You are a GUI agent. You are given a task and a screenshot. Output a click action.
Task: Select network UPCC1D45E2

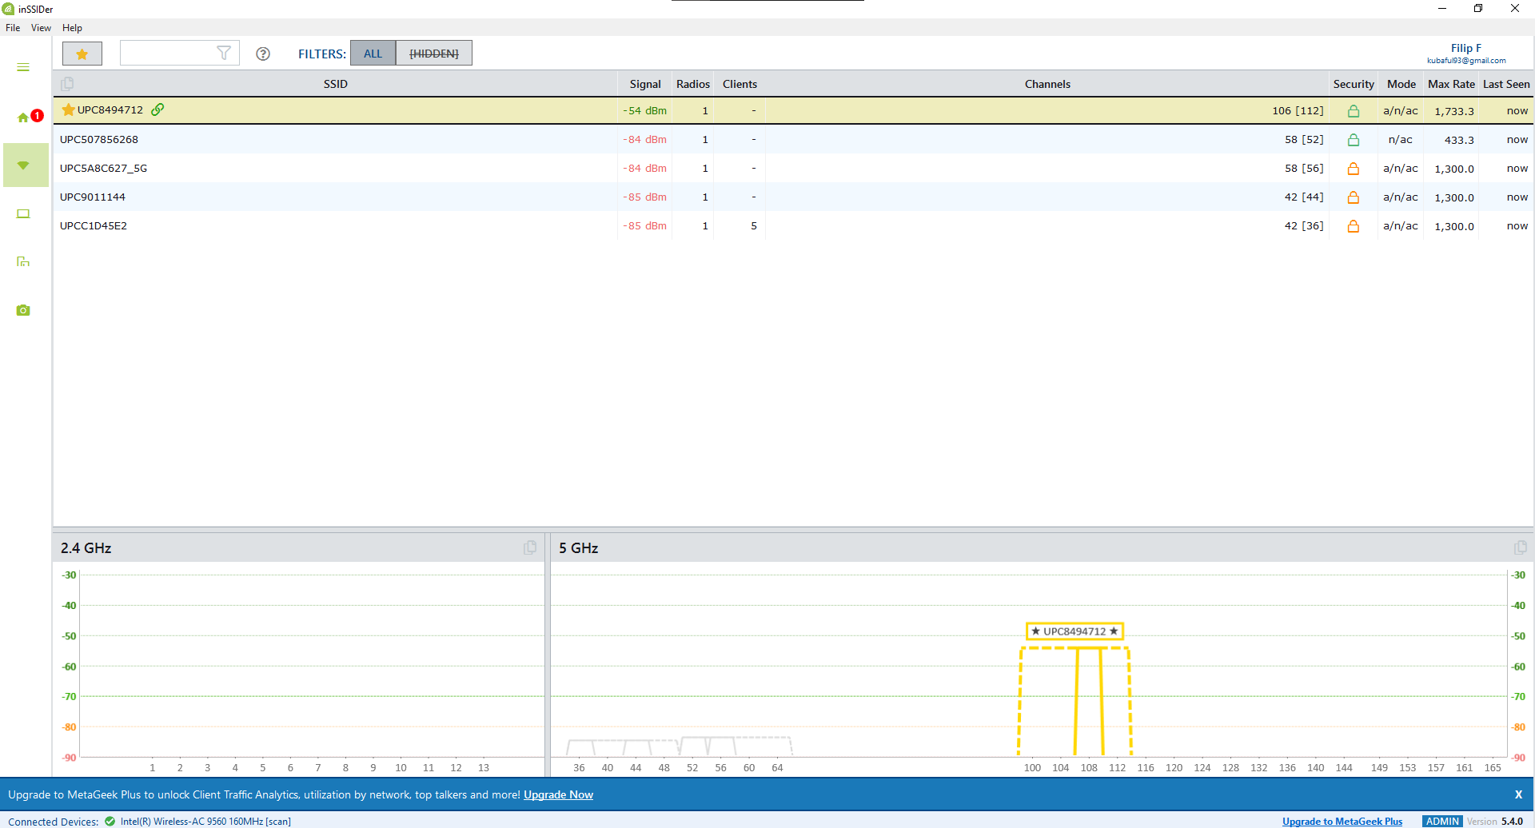pos(794,225)
